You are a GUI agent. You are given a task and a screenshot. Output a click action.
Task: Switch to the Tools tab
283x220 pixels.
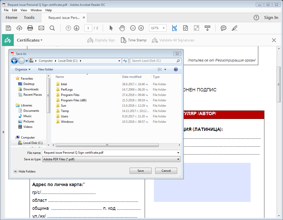(29, 18)
